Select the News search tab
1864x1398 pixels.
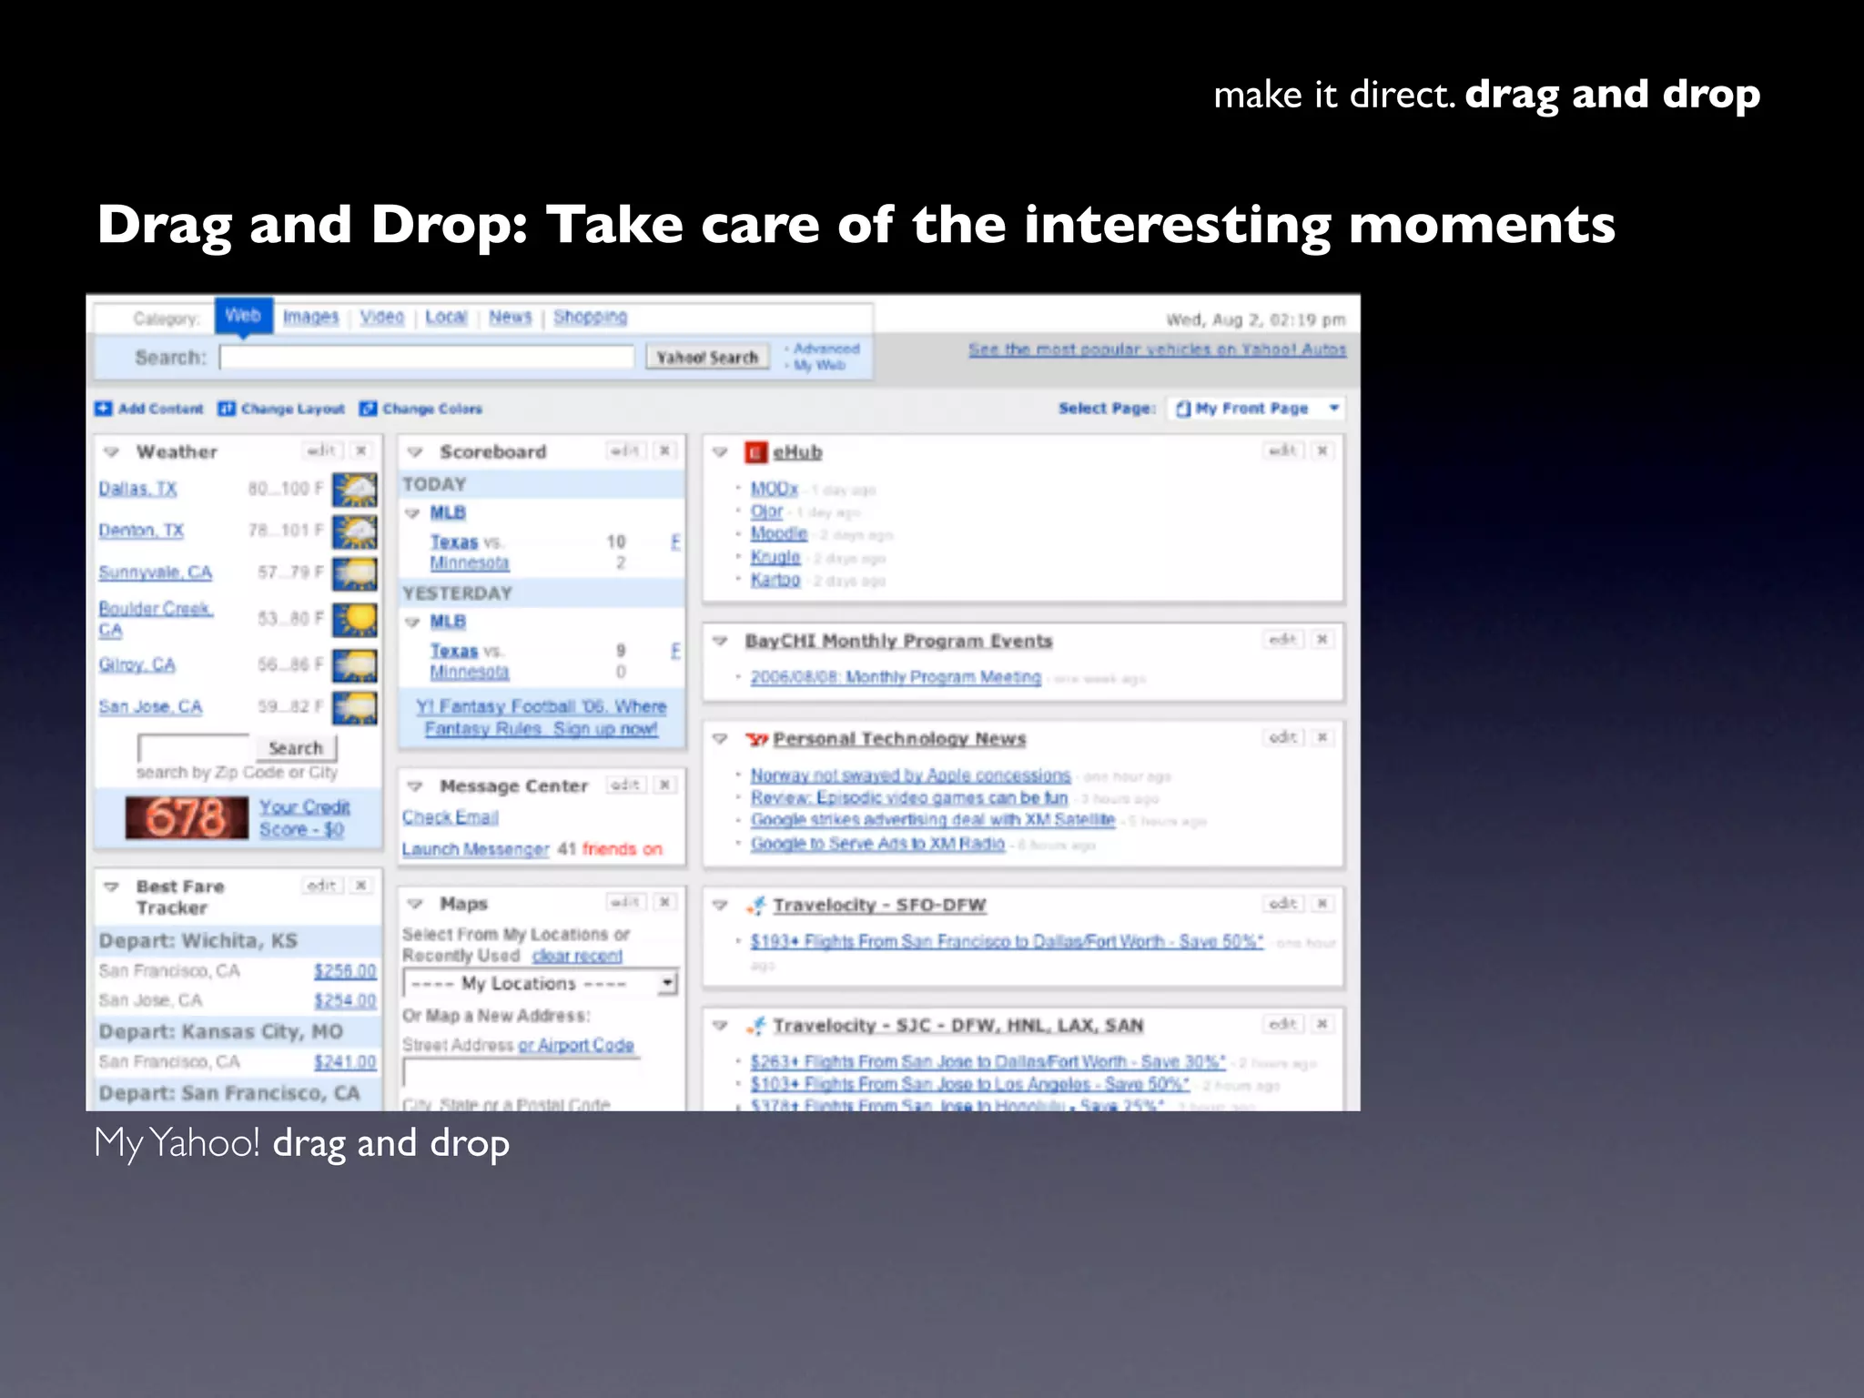[510, 318]
